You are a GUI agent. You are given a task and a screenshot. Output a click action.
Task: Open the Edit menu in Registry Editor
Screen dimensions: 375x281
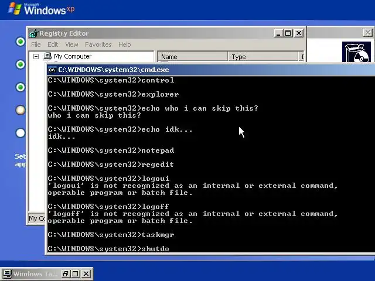(x=53, y=44)
